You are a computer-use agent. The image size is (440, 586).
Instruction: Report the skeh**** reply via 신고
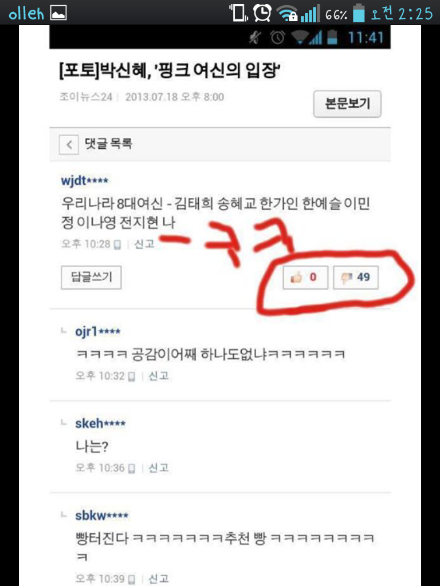(x=159, y=468)
